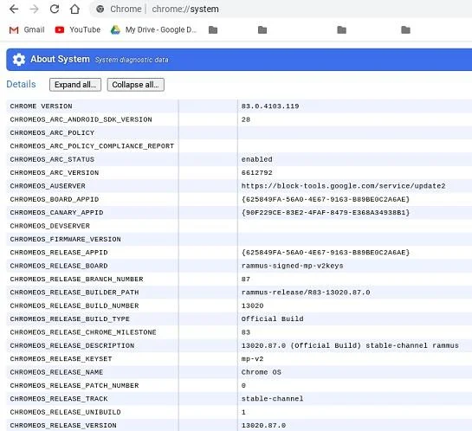Click the CHROMEOS_AUSERVER update URL value
This screenshot has width=472, height=431.
(x=343, y=186)
